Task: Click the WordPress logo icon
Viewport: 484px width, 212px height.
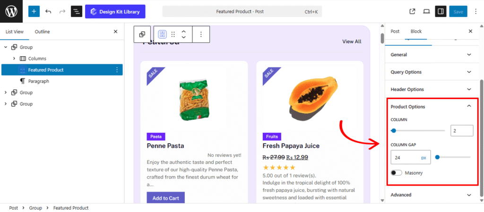Action: point(11,11)
